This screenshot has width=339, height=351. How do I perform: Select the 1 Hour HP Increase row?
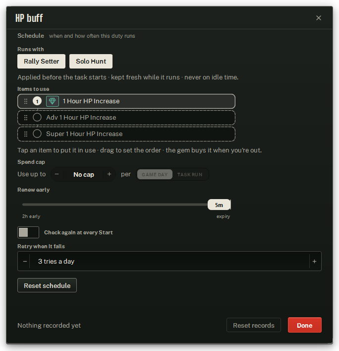[126, 101]
